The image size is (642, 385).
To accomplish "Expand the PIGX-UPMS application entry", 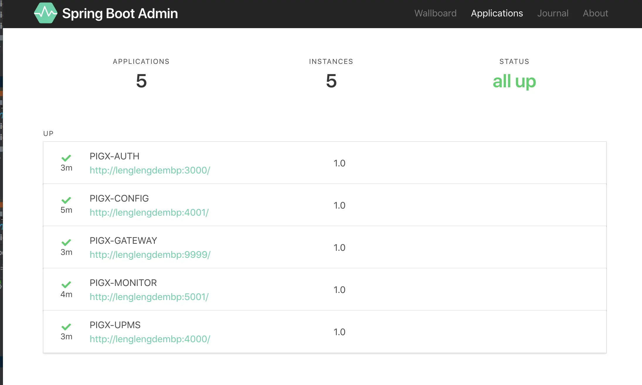I will [x=115, y=325].
